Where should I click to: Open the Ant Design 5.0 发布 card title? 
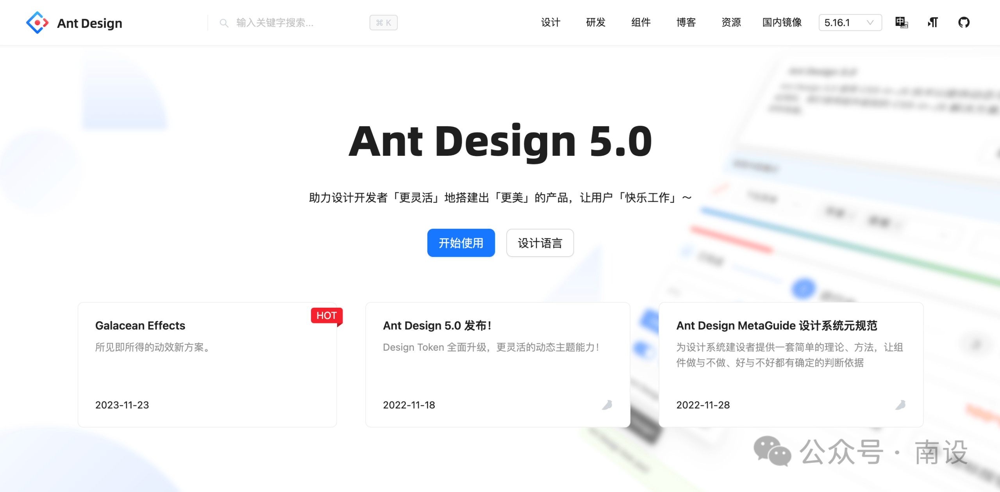click(437, 326)
